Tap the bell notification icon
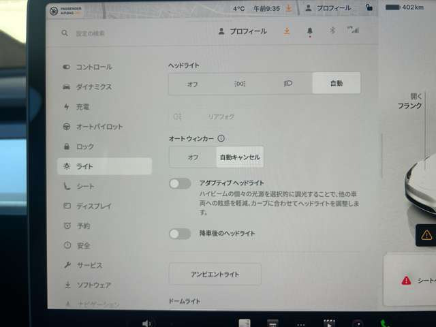The width and height of the screenshot is (436, 327). (310, 31)
